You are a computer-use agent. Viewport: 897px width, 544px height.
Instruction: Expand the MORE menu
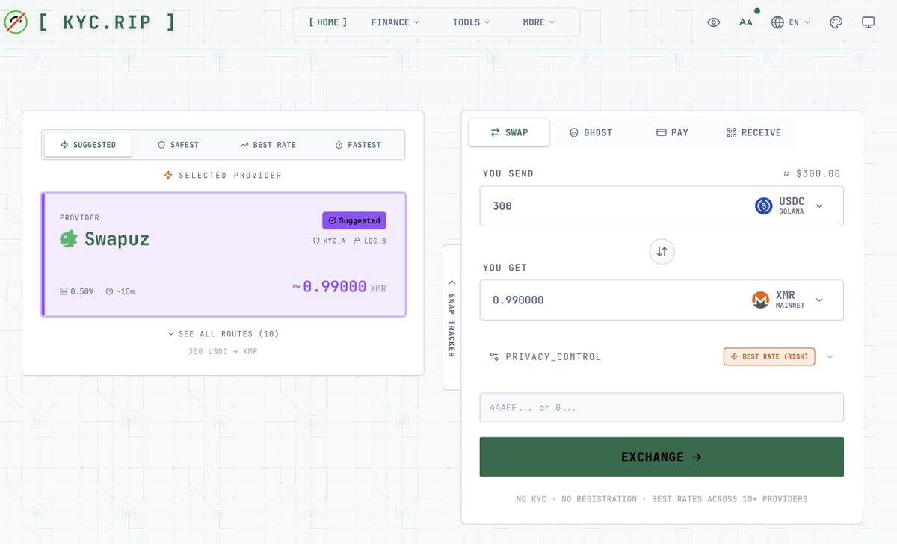coord(539,22)
